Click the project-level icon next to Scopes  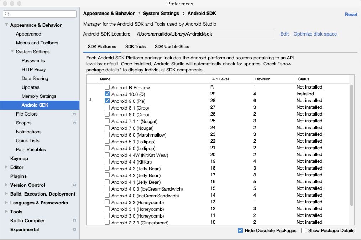[x=74, y=123]
